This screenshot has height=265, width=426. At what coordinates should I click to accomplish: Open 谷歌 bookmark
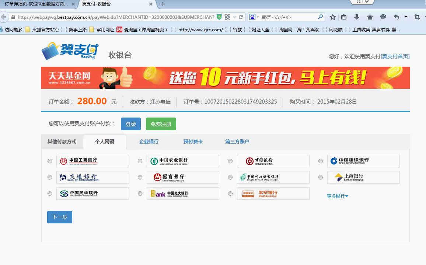(x=234, y=29)
